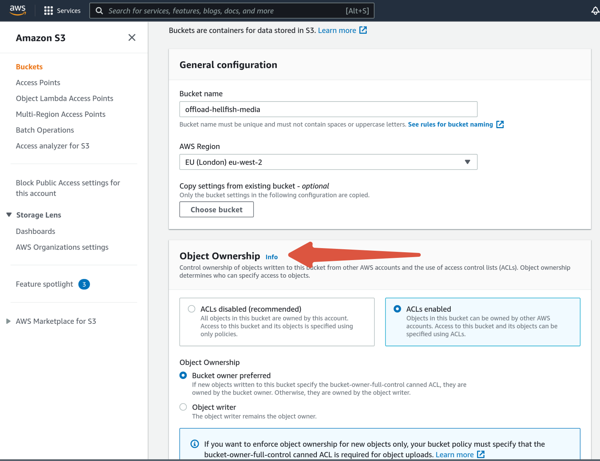Screen dimensions: 600x461
Task: Go to Batch Operations
Action: click(x=45, y=130)
